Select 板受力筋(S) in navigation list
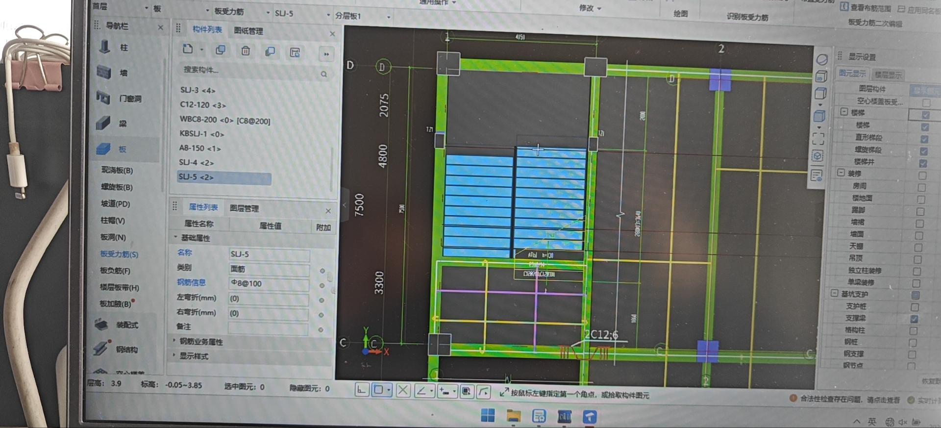Image resolution: width=941 pixels, height=428 pixels. [x=119, y=254]
